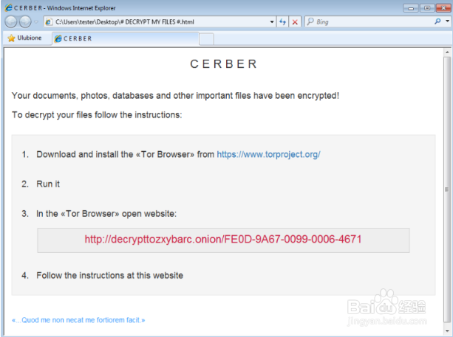This screenshot has height=337, width=453.
Task: Click the search magnifier button
Action: (437, 21)
